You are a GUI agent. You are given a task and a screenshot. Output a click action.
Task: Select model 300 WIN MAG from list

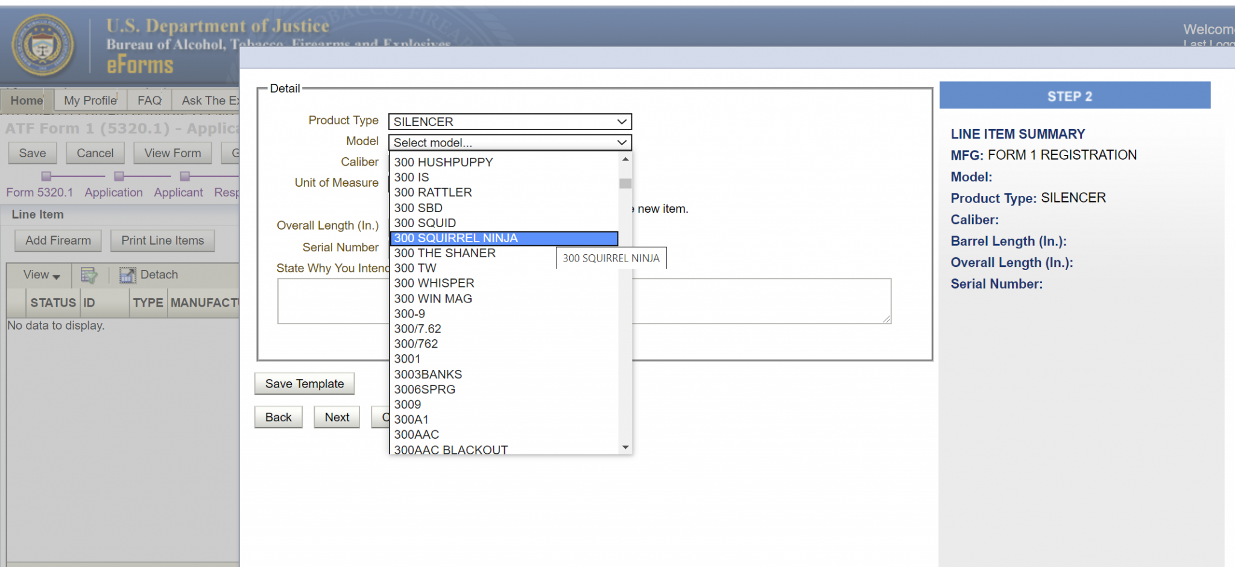pos(504,299)
